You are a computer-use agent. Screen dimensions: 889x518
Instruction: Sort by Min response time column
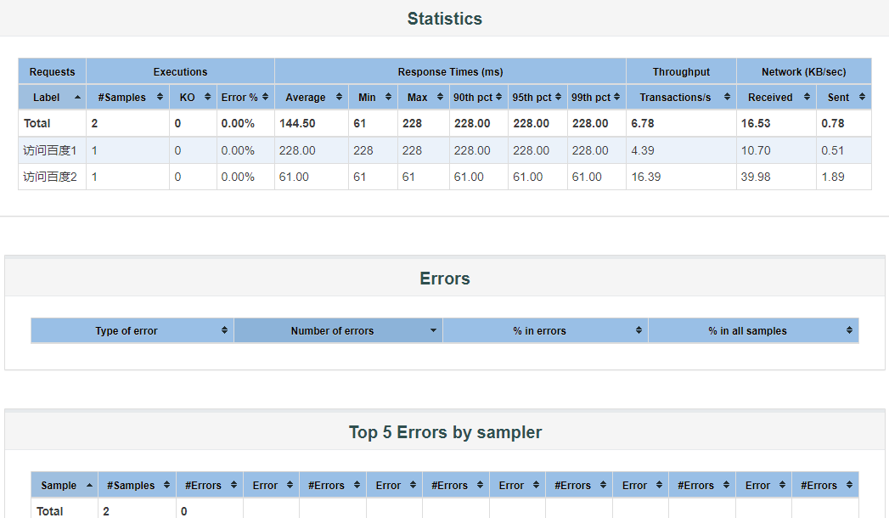373,97
